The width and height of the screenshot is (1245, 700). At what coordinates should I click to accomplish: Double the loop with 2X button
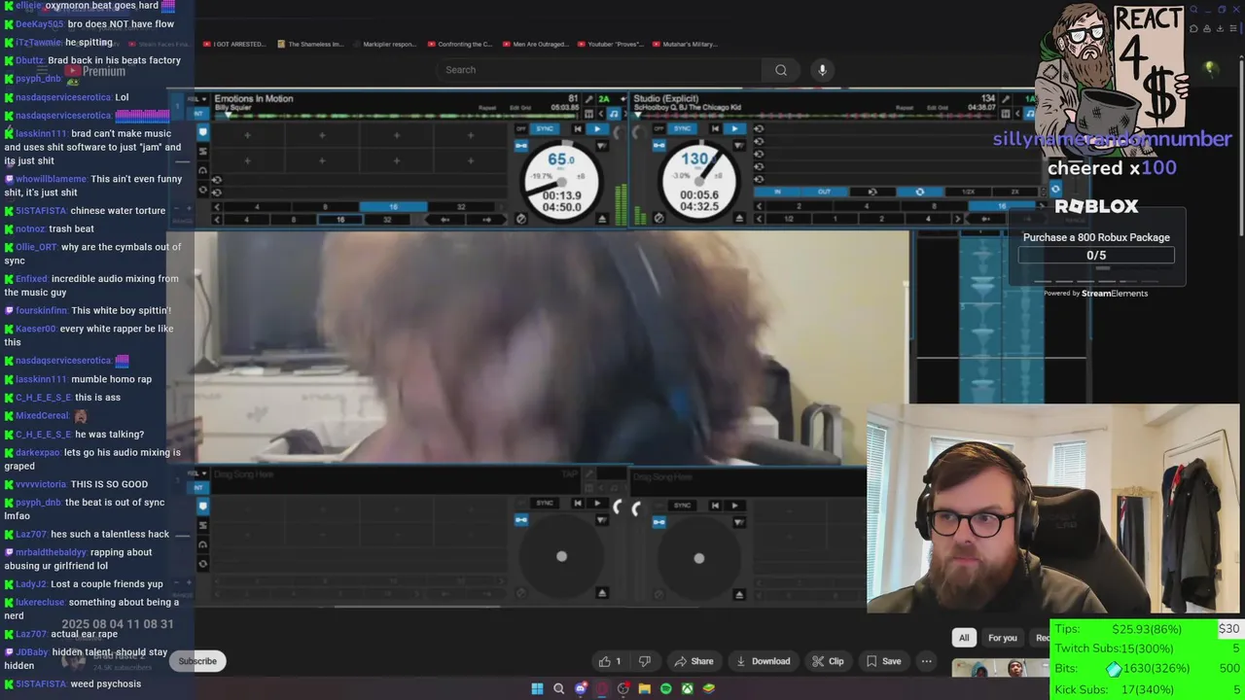[1014, 192]
